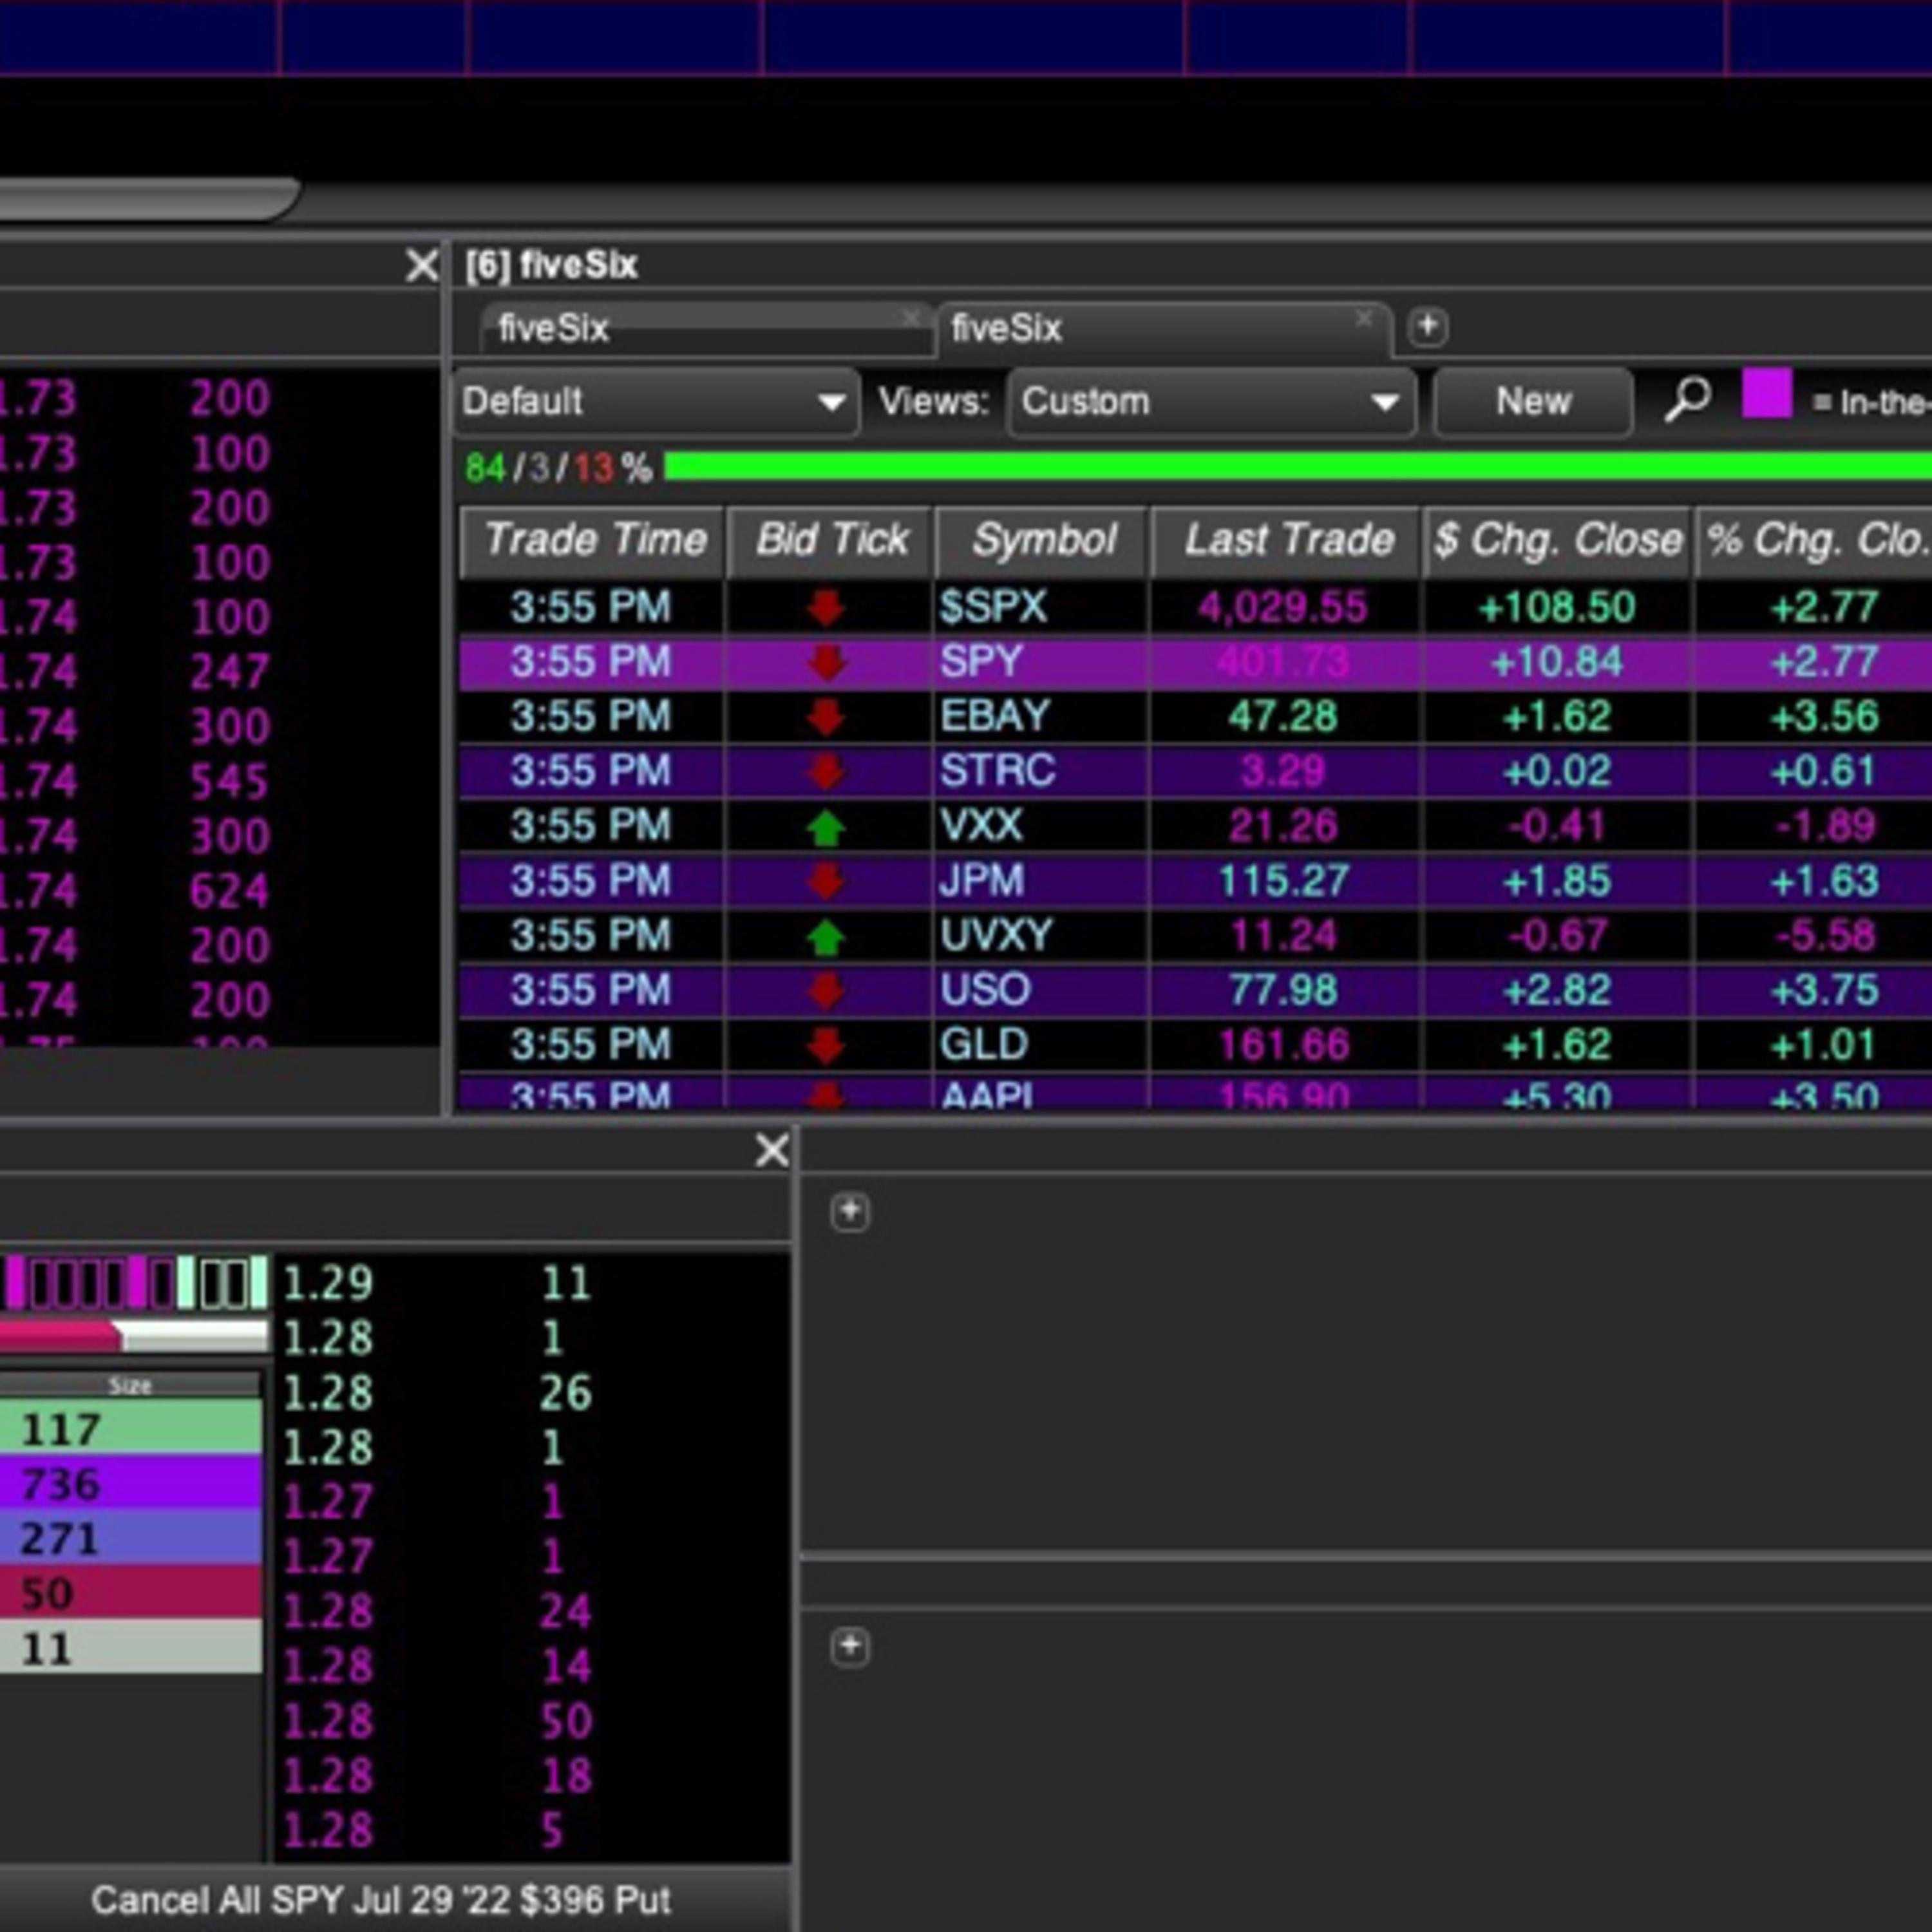Click Cancel All SPY Jul 29 '22 $396 Put
This screenshot has height=1932, width=1932.
point(380,1900)
